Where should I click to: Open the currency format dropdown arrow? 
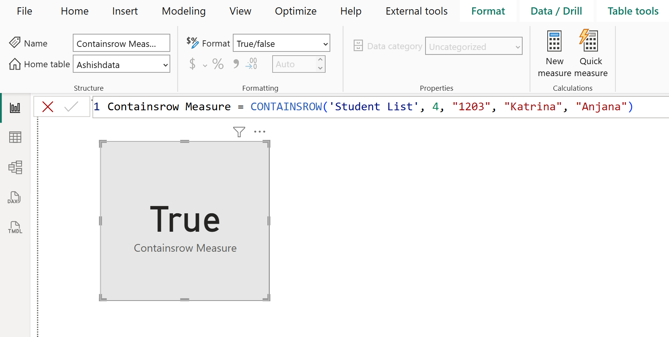[205, 65]
